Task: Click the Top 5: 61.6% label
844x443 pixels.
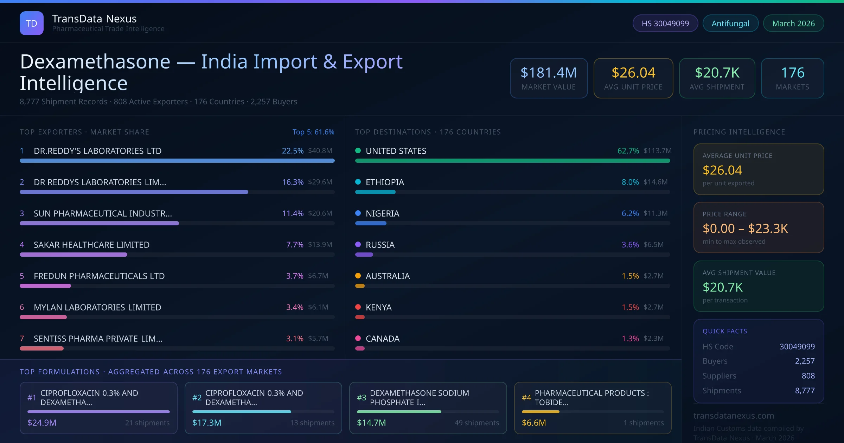Action: (x=313, y=132)
